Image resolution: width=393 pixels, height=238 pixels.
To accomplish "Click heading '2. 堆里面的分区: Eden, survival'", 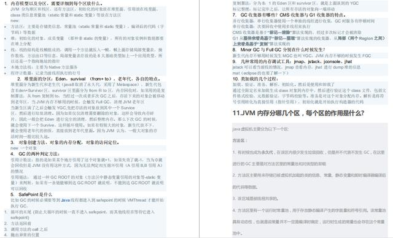I will (88, 79).
